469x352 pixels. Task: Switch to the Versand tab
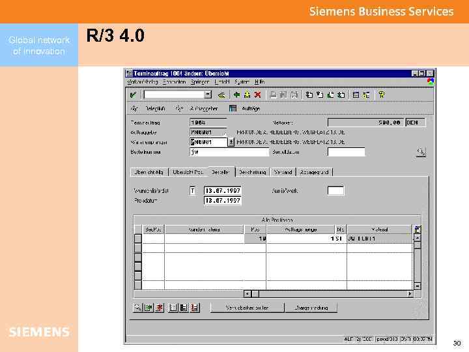[x=283, y=172]
